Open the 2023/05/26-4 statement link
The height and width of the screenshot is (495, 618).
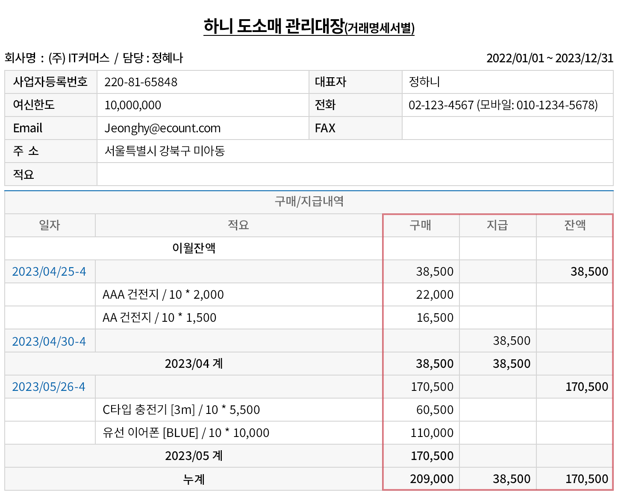click(49, 387)
